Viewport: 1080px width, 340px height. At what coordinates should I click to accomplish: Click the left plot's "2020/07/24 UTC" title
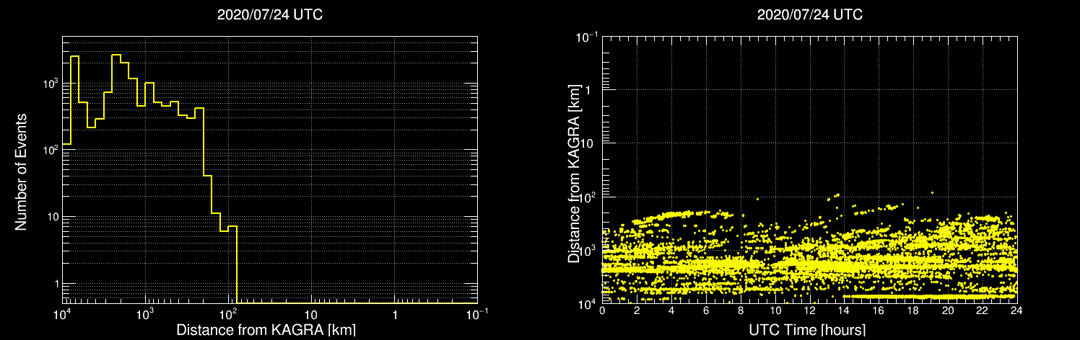[x=270, y=14]
